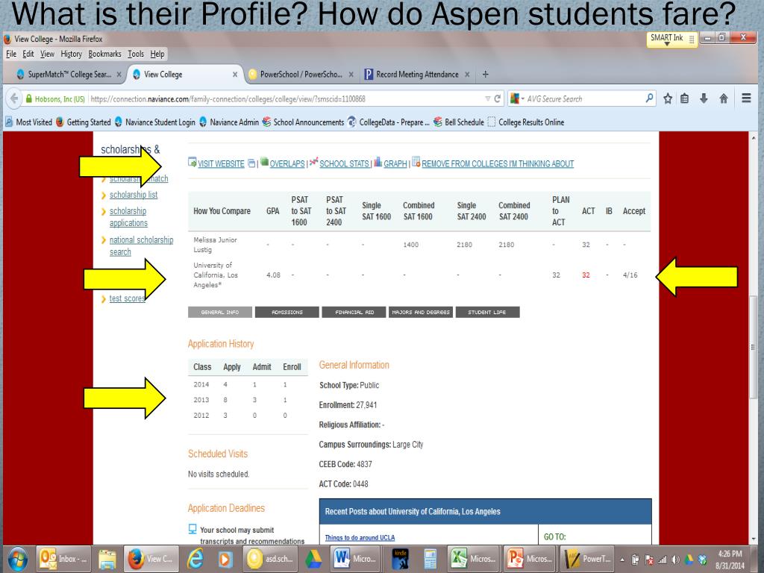Open the scholarship list link
Image resolution: width=764 pixels, height=573 pixels.
[134, 195]
